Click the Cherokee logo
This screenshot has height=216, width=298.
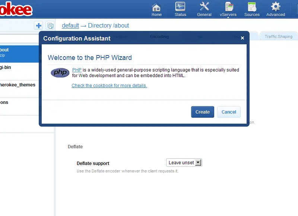point(16,9)
